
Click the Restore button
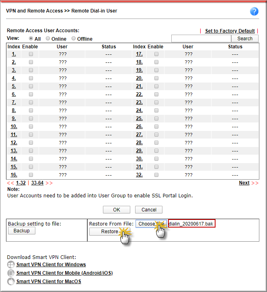click(110, 232)
